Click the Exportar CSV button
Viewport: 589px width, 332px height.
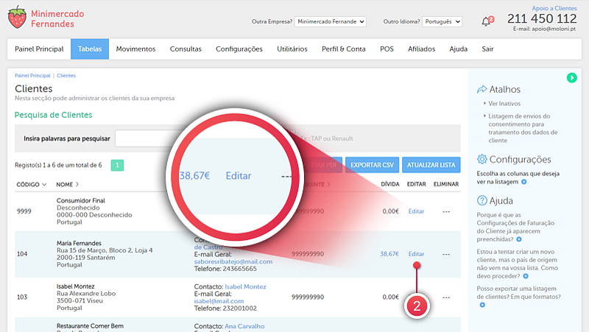pyautogui.click(x=372, y=164)
